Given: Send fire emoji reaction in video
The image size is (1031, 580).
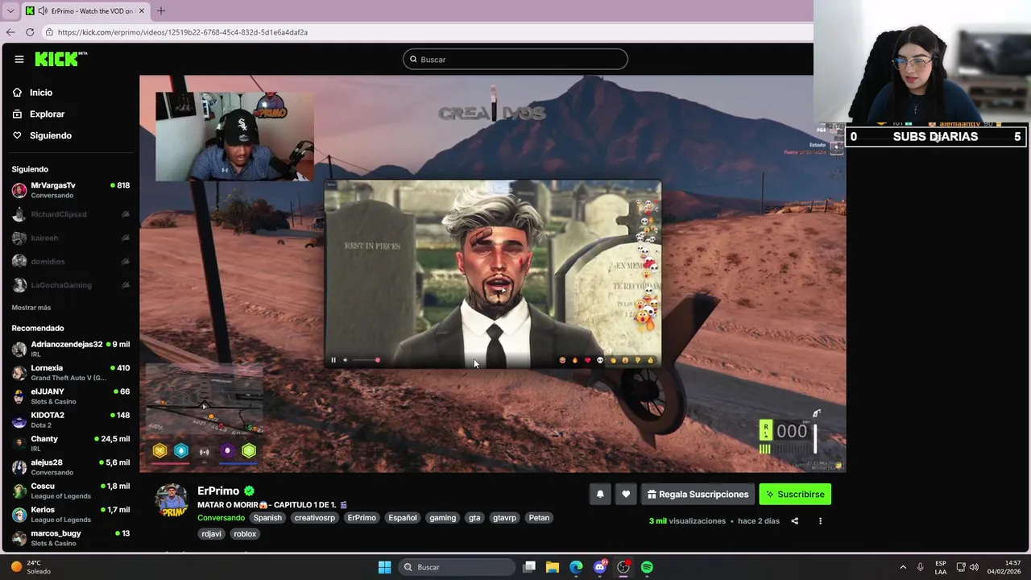Looking at the screenshot, I should click(x=575, y=360).
